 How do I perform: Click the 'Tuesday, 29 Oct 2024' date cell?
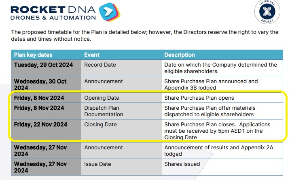(x=46, y=68)
